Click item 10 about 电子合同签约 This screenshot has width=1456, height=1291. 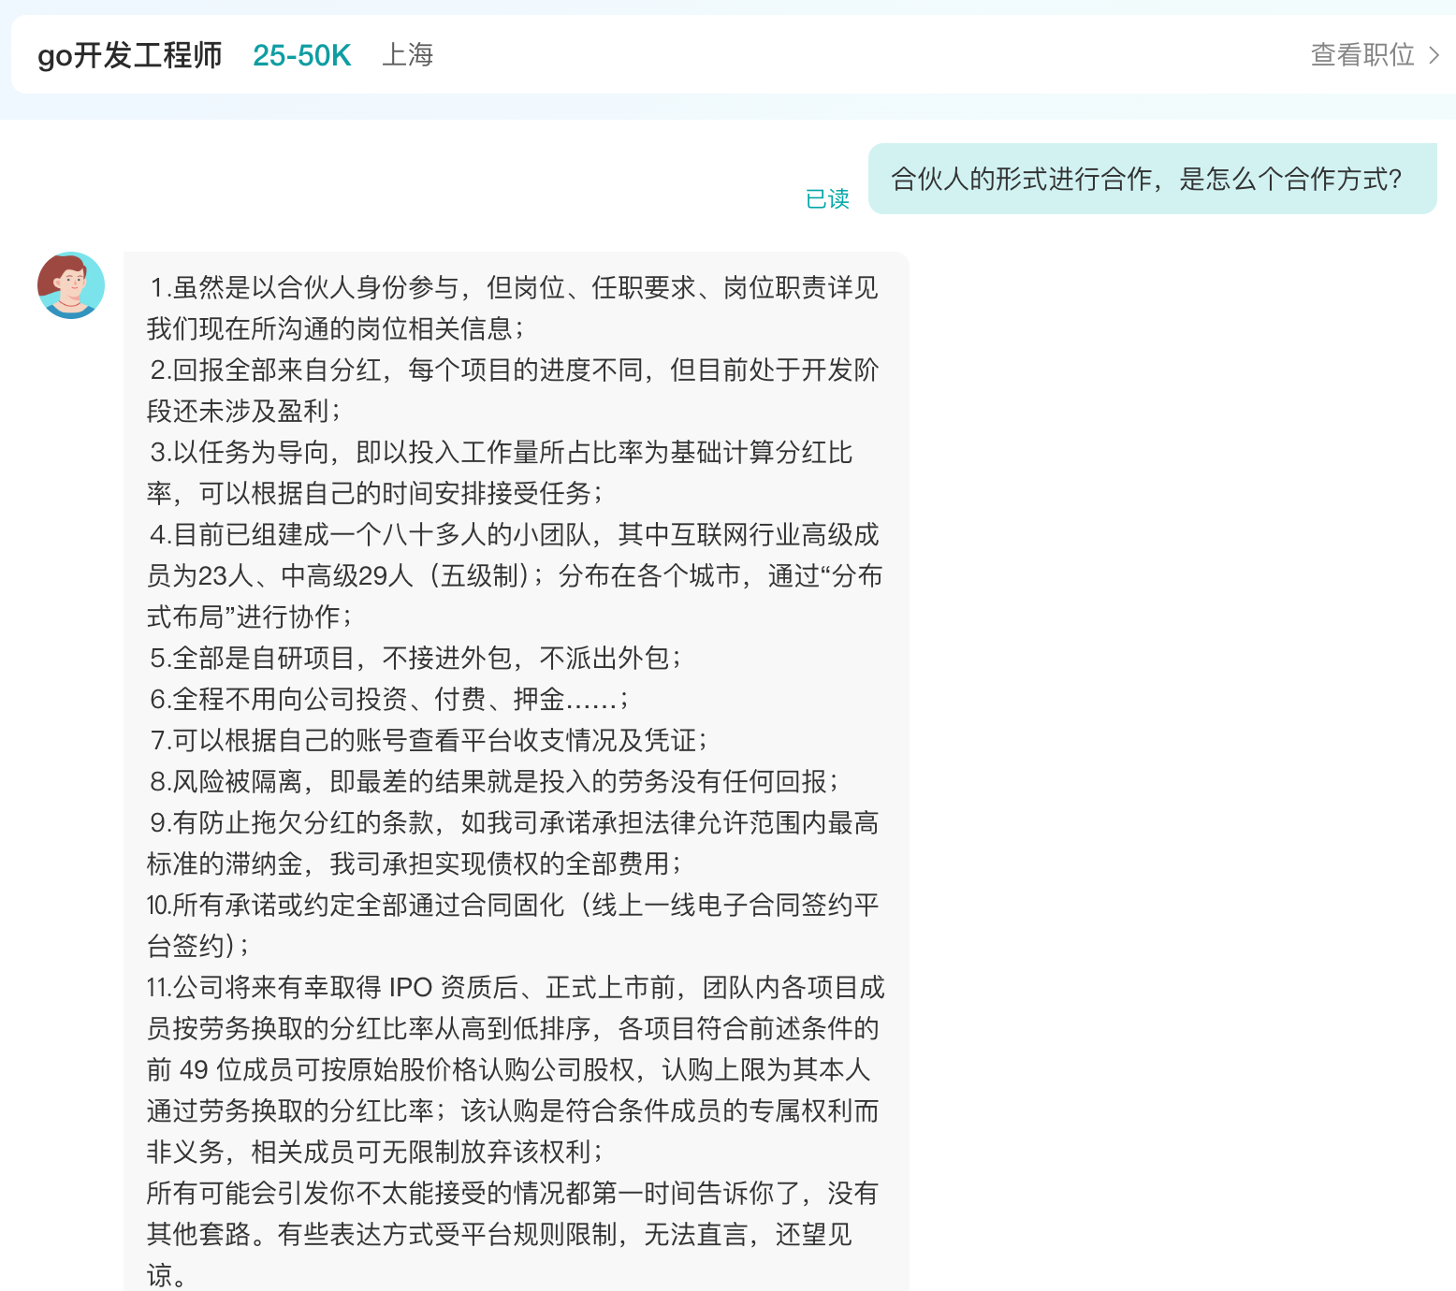pos(513,925)
